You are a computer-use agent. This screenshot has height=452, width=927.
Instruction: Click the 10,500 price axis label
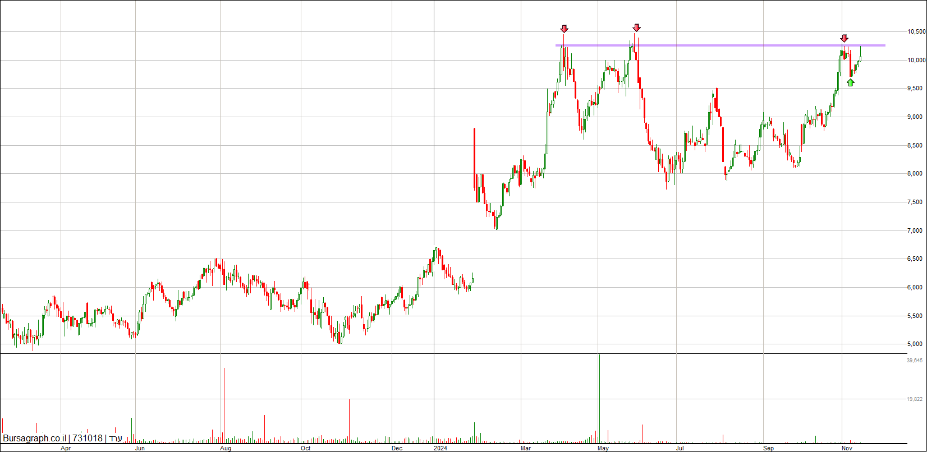pos(917,32)
